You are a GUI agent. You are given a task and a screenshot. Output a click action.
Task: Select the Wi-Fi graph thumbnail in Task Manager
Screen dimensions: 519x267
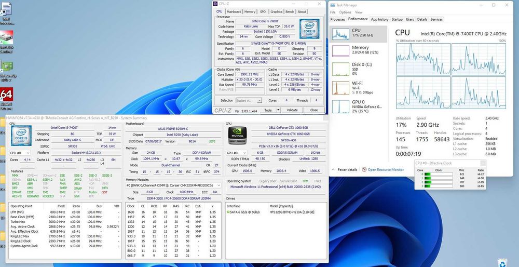point(340,88)
